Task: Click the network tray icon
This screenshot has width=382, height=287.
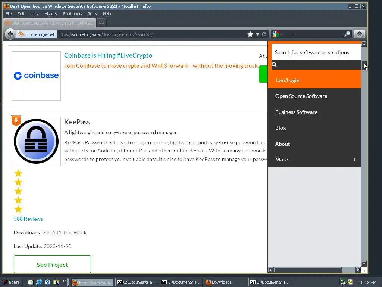Action: [344, 282]
